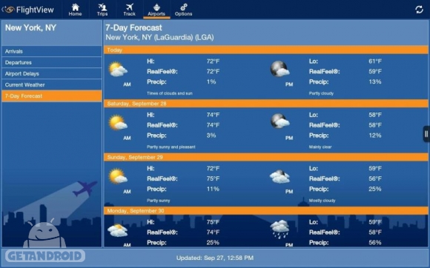
Task: Click Monday's high value 75°F
Action: tap(213, 222)
